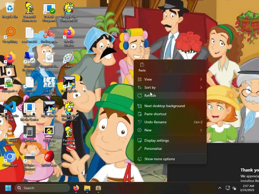Screen dimensions: 259x194
Task: Open the Windows Start menu
Action: tap(8, 188)
